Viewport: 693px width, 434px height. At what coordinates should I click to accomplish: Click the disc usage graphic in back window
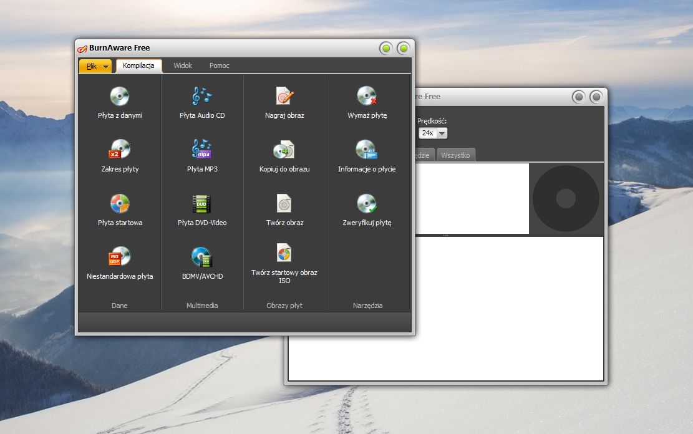click(x=566, y=198)
